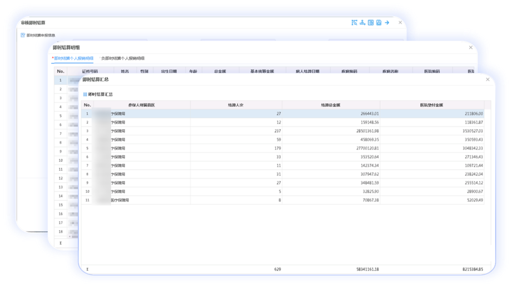This screenshot has width=512, height=287.
Task: Sort by the 结算人次 column header
Action: [x=236, y=105]
